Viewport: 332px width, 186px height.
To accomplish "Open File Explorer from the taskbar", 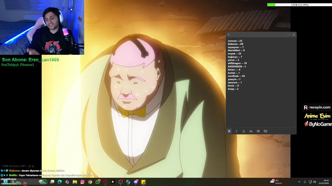I will coord(75,182).
